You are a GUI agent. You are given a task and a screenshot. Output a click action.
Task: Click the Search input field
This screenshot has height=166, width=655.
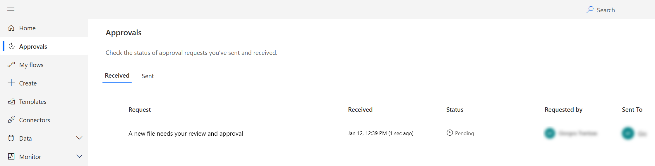618,10
